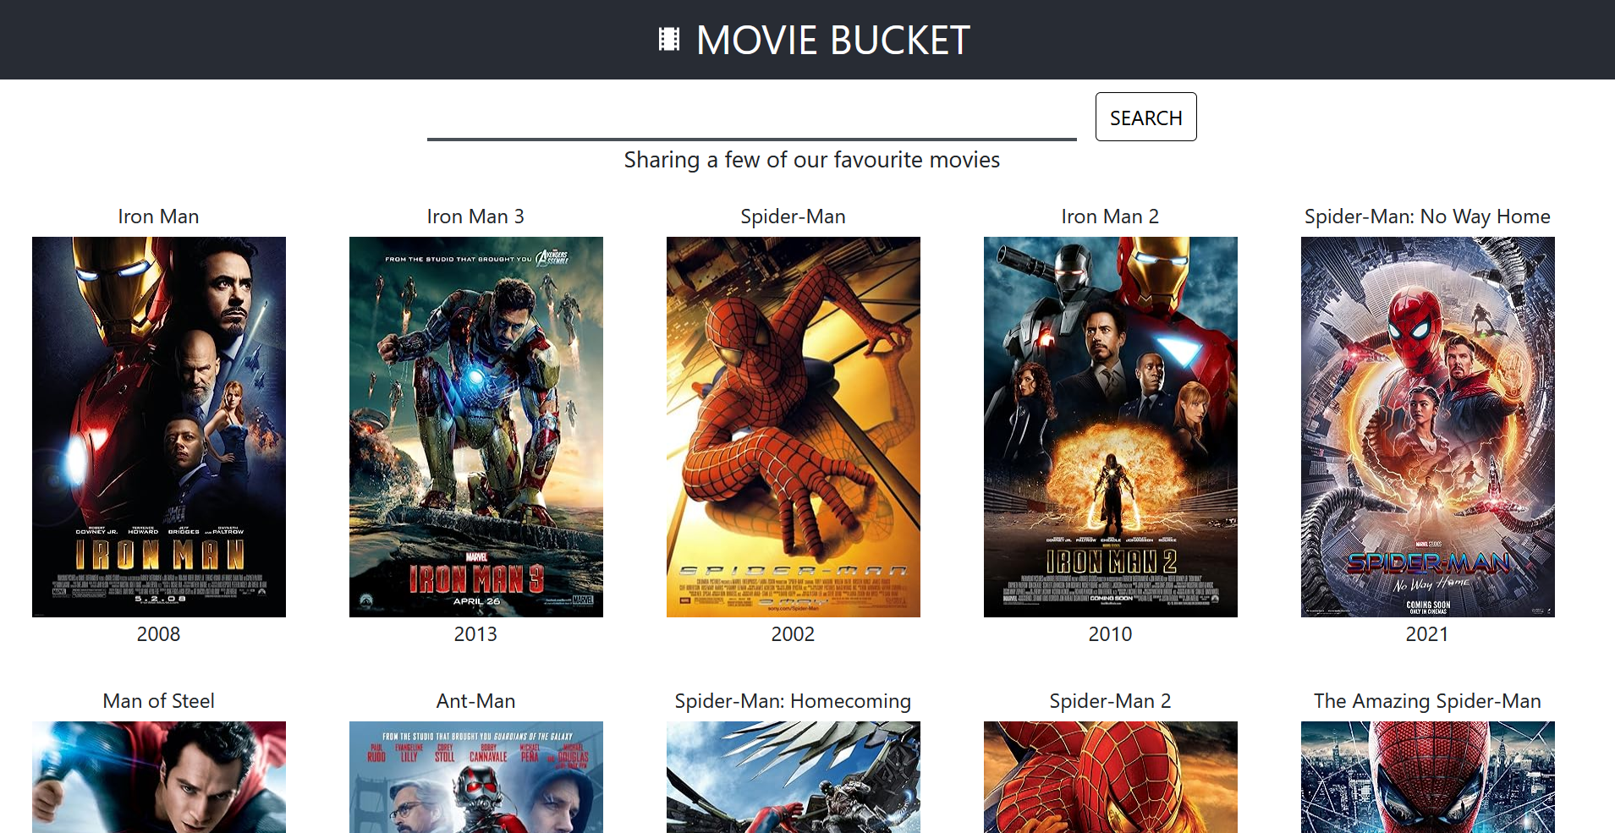Click the "Spider-Man: No Way Home" title
This screenshot has width=1615, height=833.
pyautogui.click(x=1427, y=216)
